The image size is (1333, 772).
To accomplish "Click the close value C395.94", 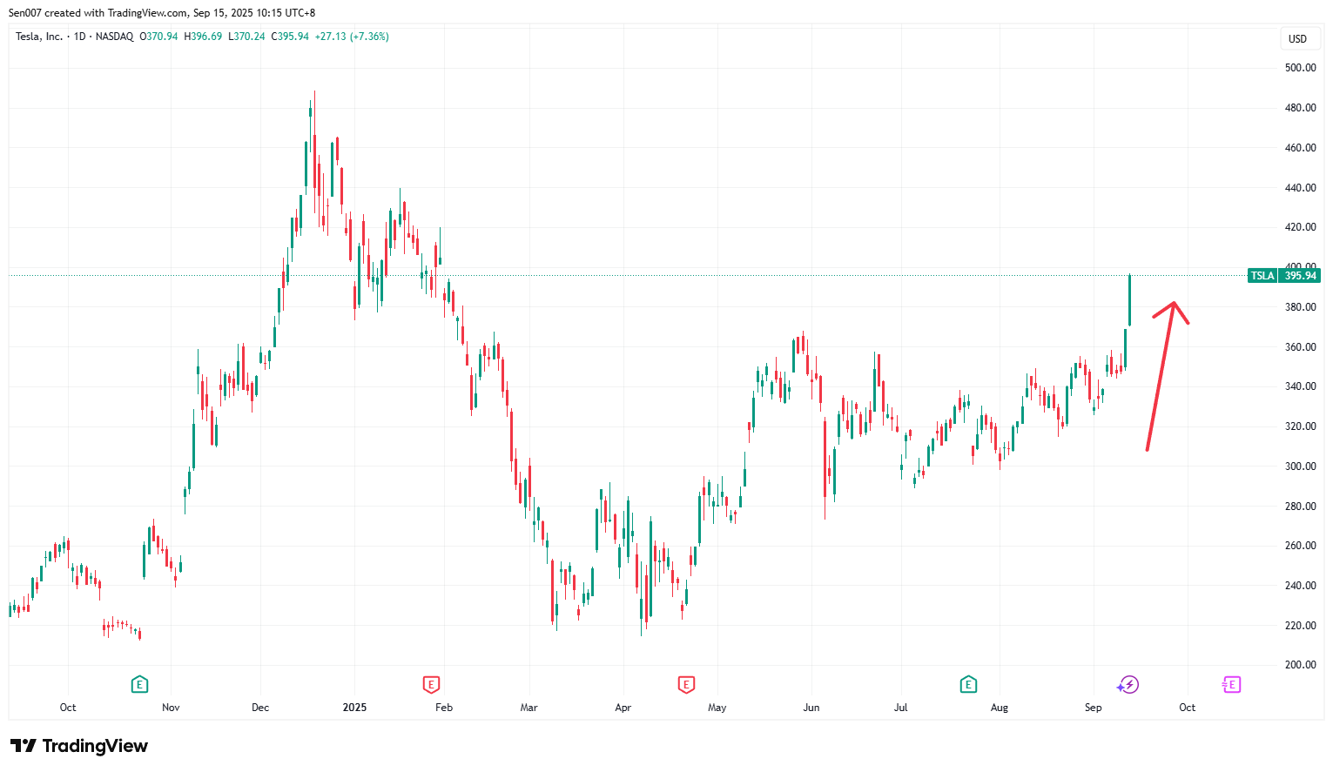I will (x=290, y=37).
